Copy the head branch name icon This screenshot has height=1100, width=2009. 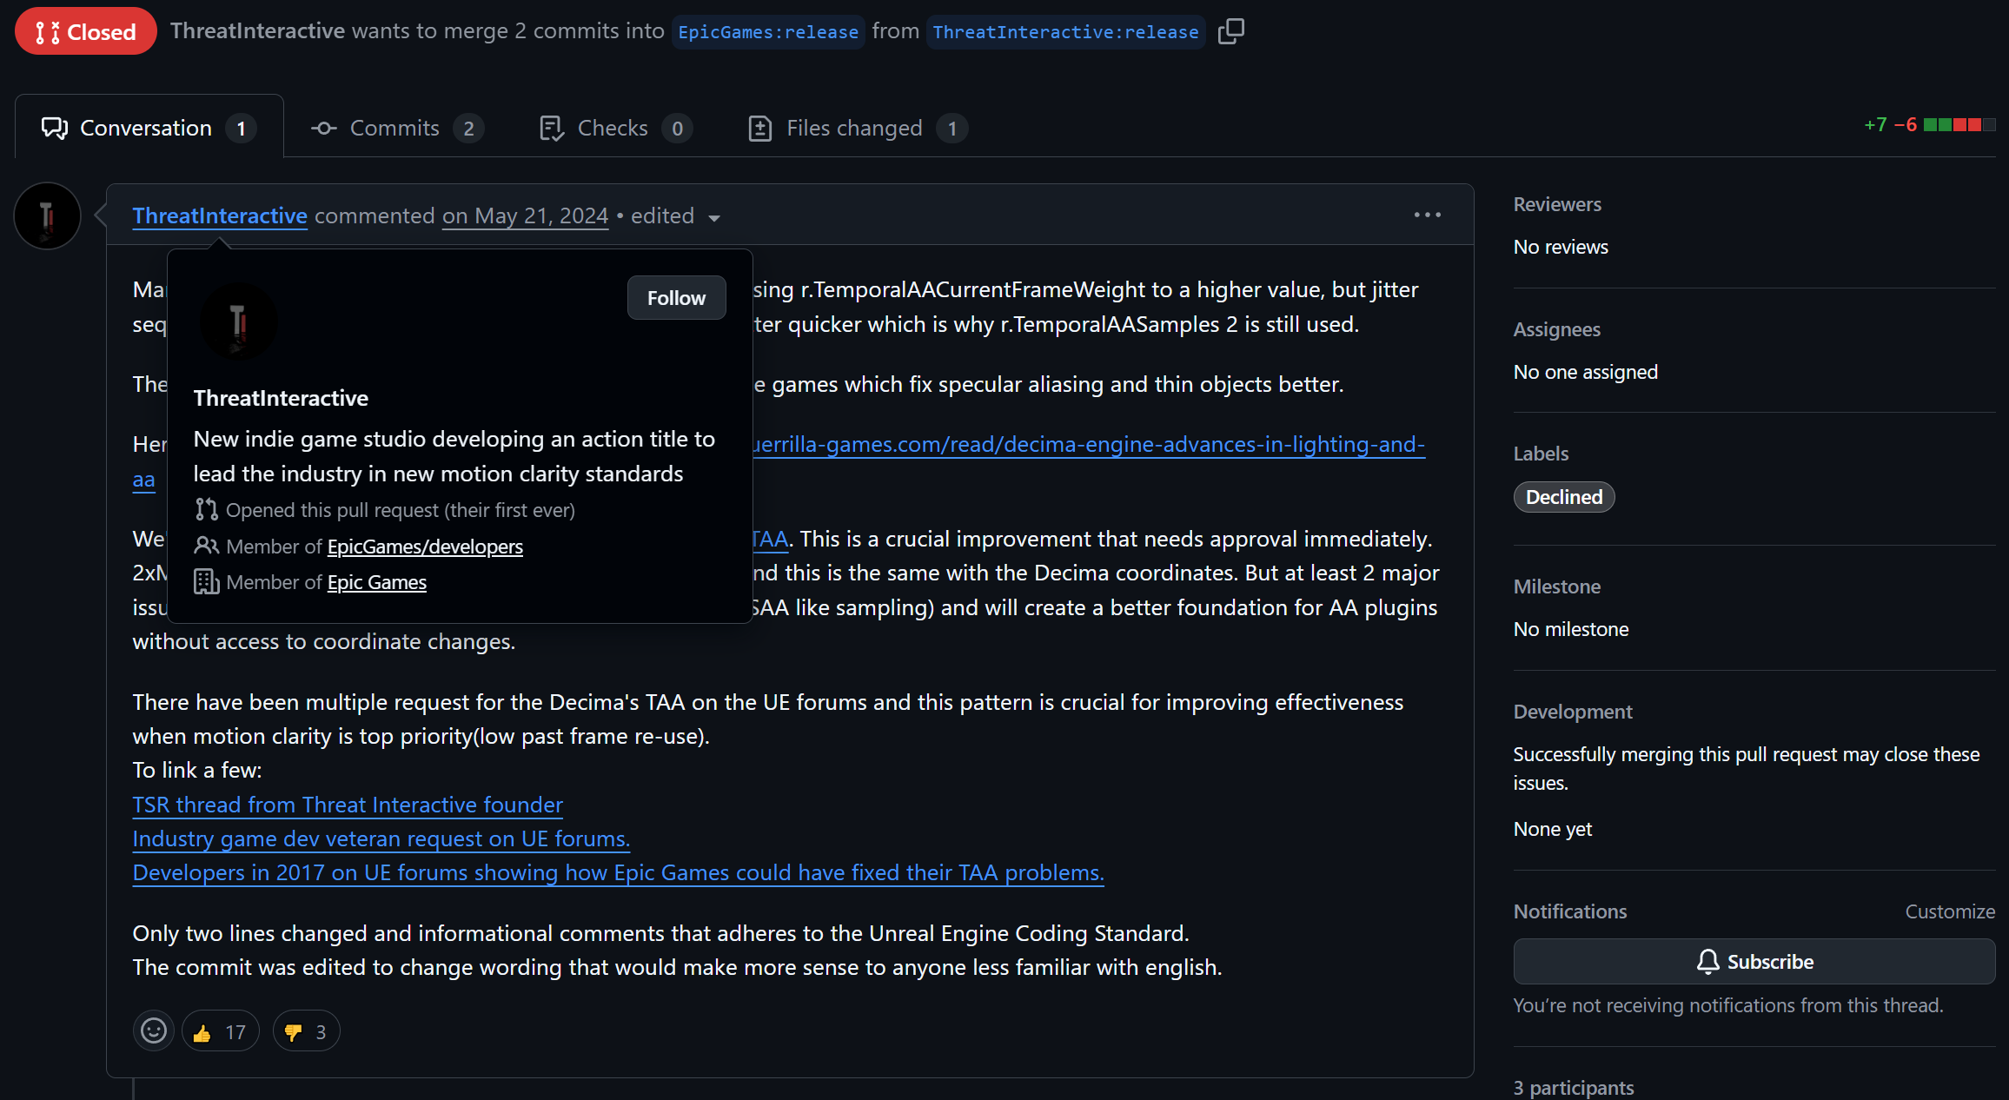[1230, 32]
